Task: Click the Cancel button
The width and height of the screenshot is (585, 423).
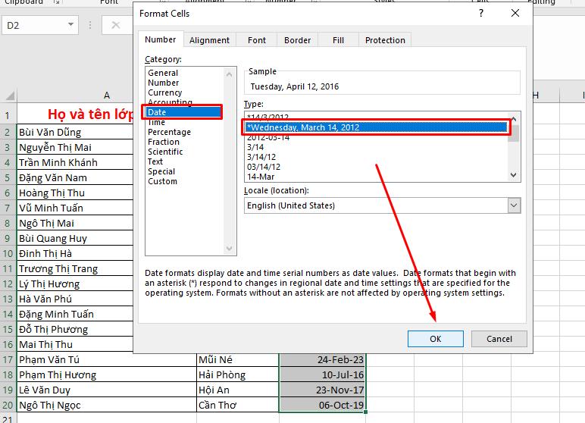Action: 499,339
